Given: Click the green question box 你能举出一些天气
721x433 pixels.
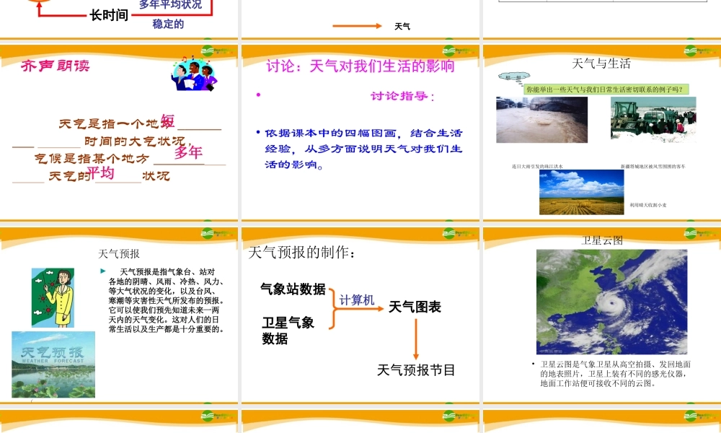Looking at the screenshot, I should (x=606, y=89).
